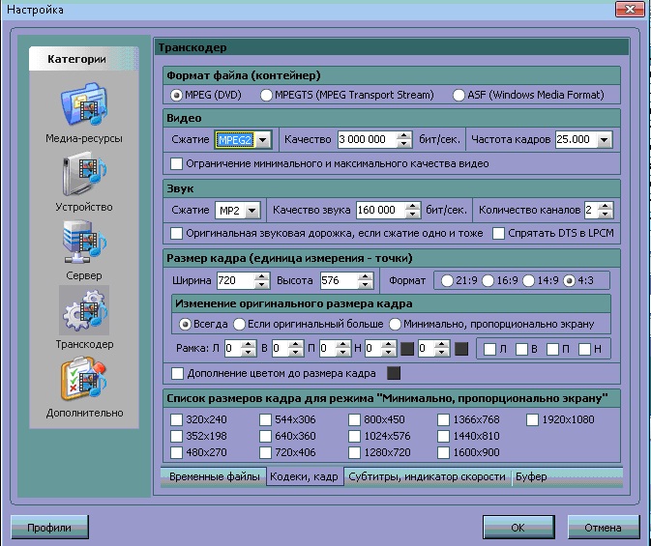Open the video Сжатие MPEG2 dropdown
Screen dimensions: 651x546
click(x=262, y=140)
